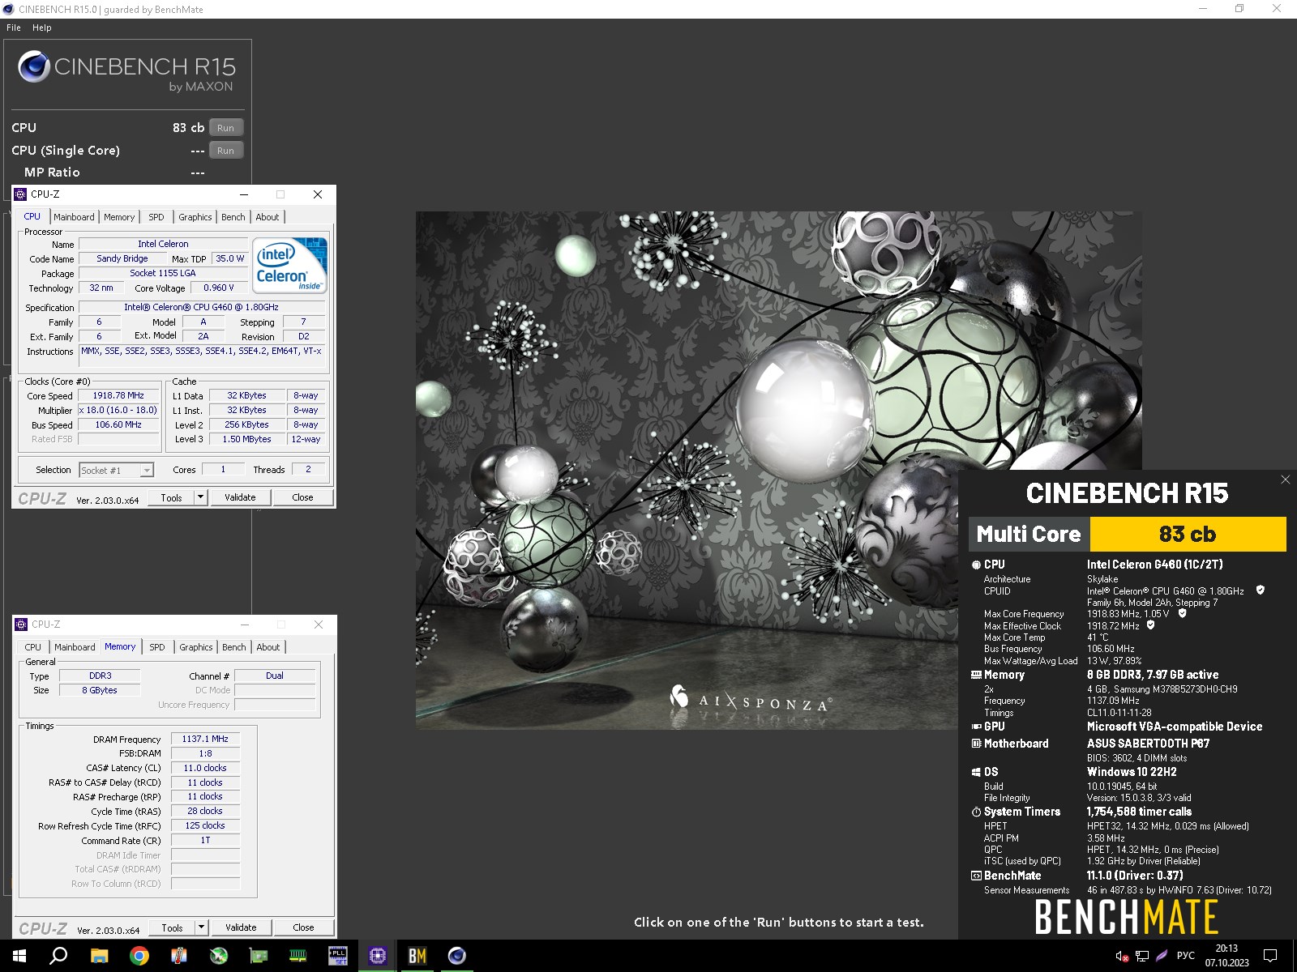Open Graphics tab in bottom CPU-Z
Viewport: 1297px width, 972px height.
point(196,647)
